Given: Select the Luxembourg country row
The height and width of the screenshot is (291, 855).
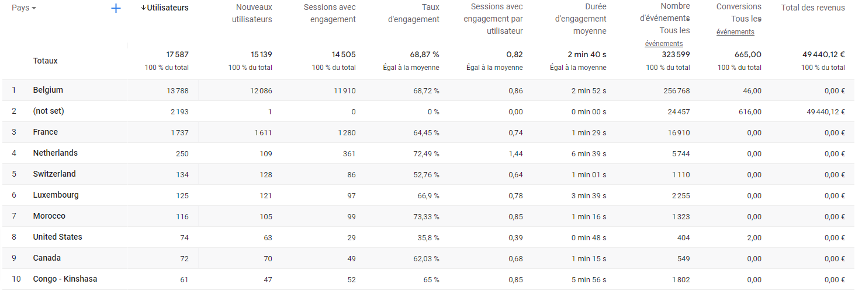Looking at the screenshot, I should coord(56,195).
